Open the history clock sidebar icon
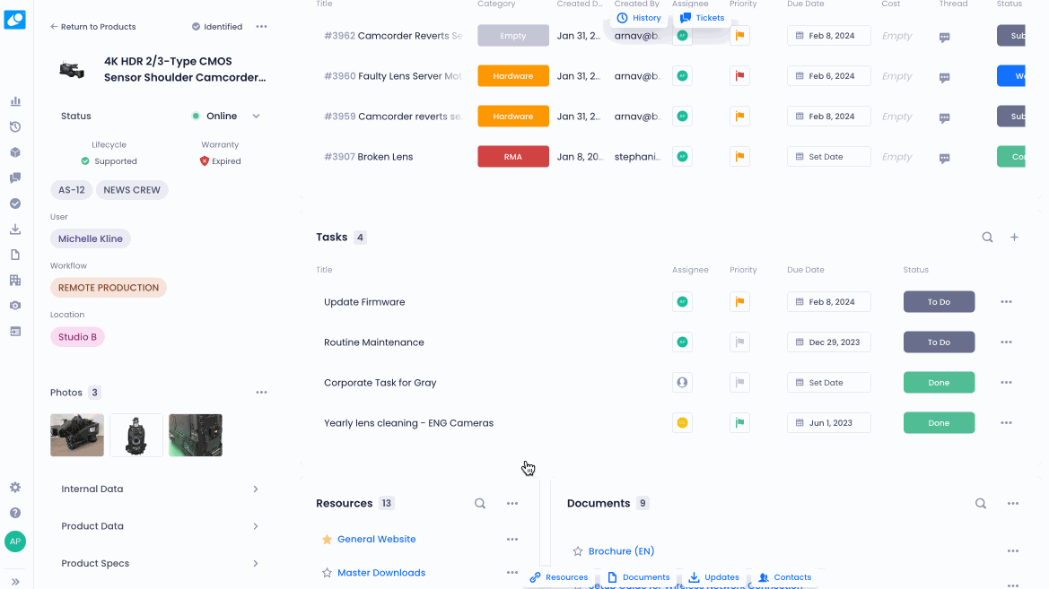Image resolution: width=1049 pixels, height=589 pixels. pos(15,126)
